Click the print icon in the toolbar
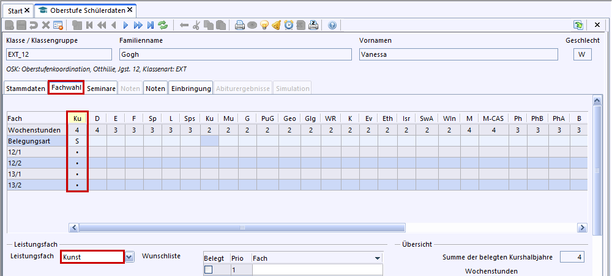Image resolution: width=612 pixels, height=276 pixels. pyautogui.click(x=240, y=25)
